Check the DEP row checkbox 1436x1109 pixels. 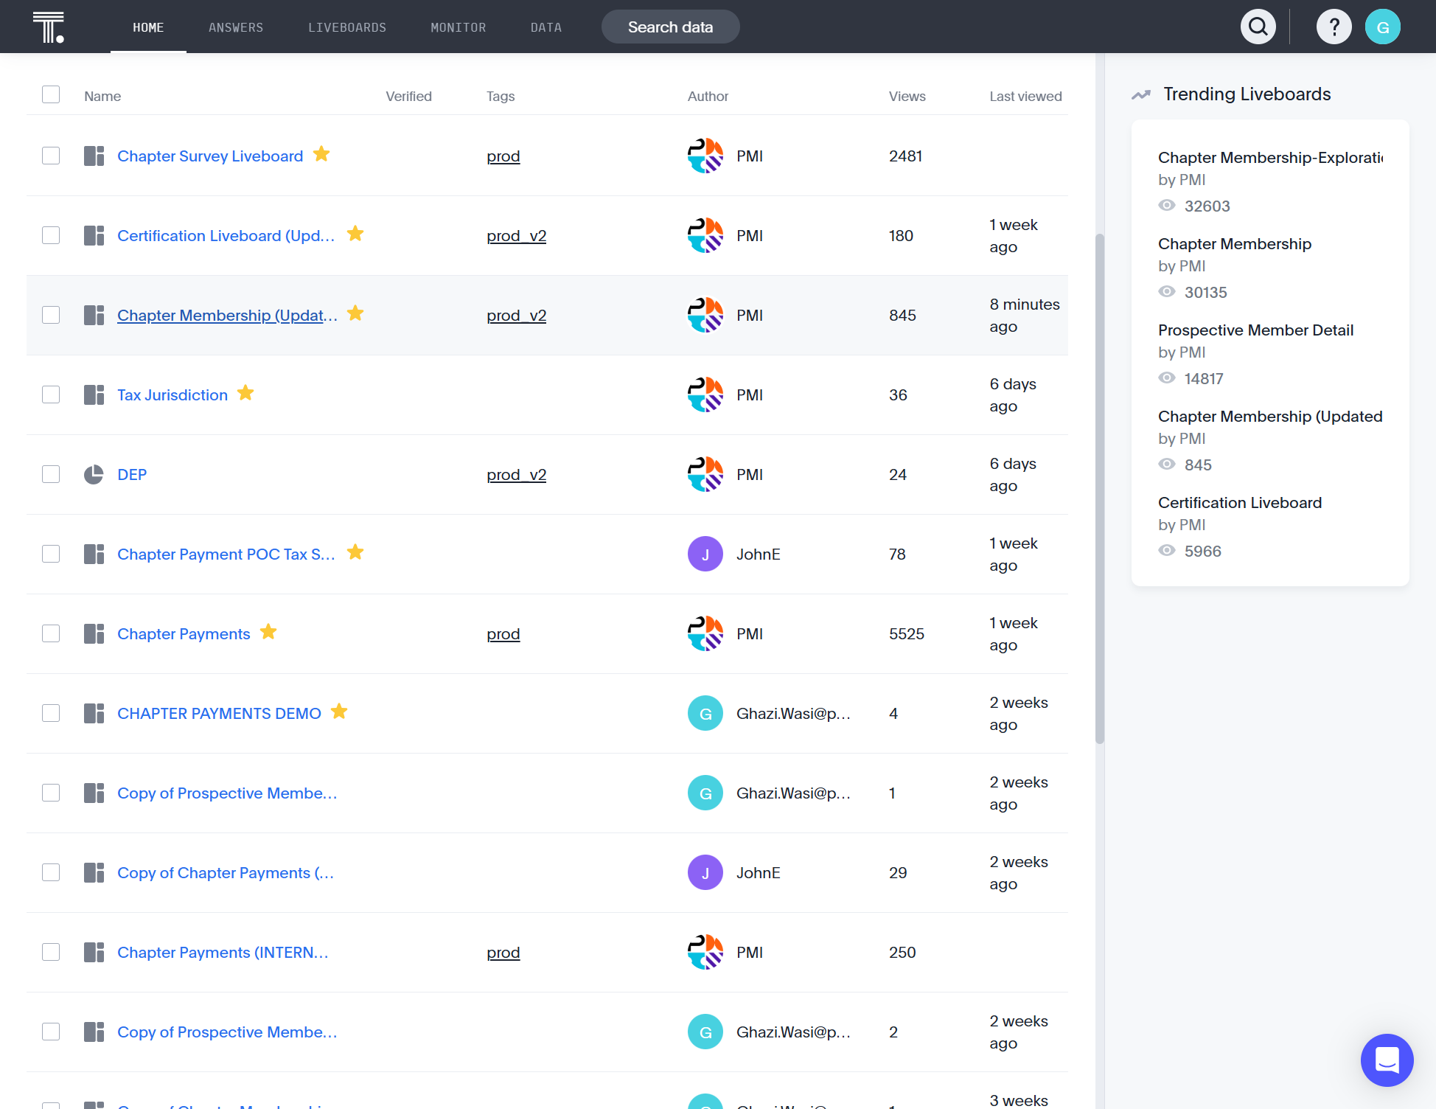tap(51, 474)
